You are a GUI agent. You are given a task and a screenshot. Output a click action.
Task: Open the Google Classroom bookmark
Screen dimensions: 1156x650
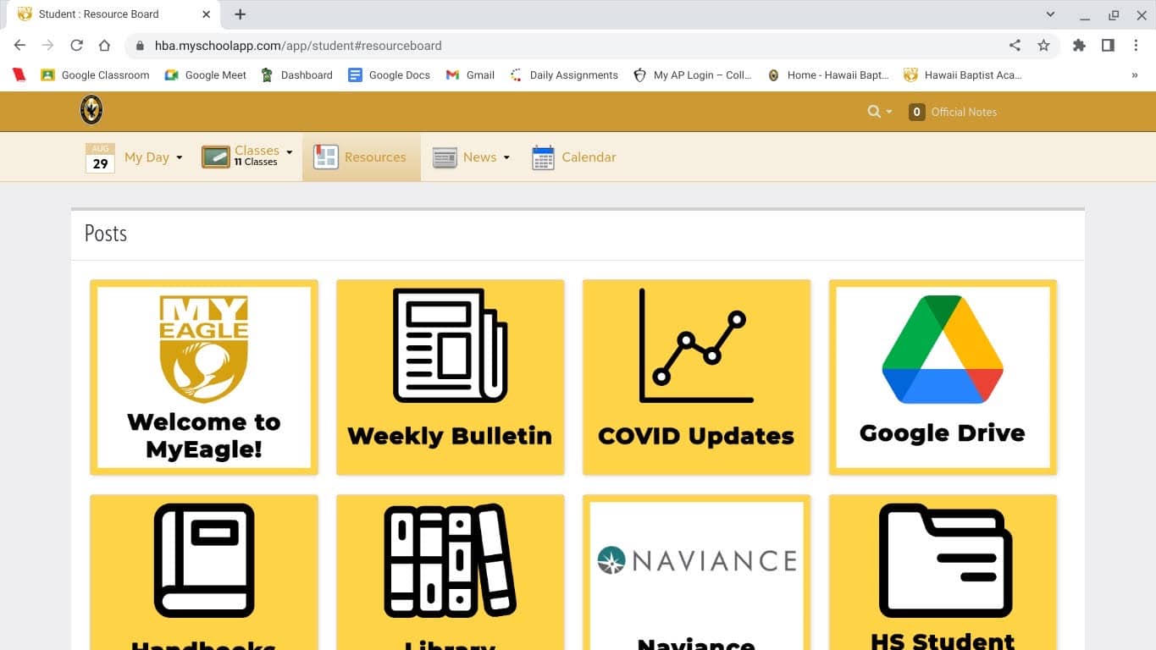click(x=95, y=75)
